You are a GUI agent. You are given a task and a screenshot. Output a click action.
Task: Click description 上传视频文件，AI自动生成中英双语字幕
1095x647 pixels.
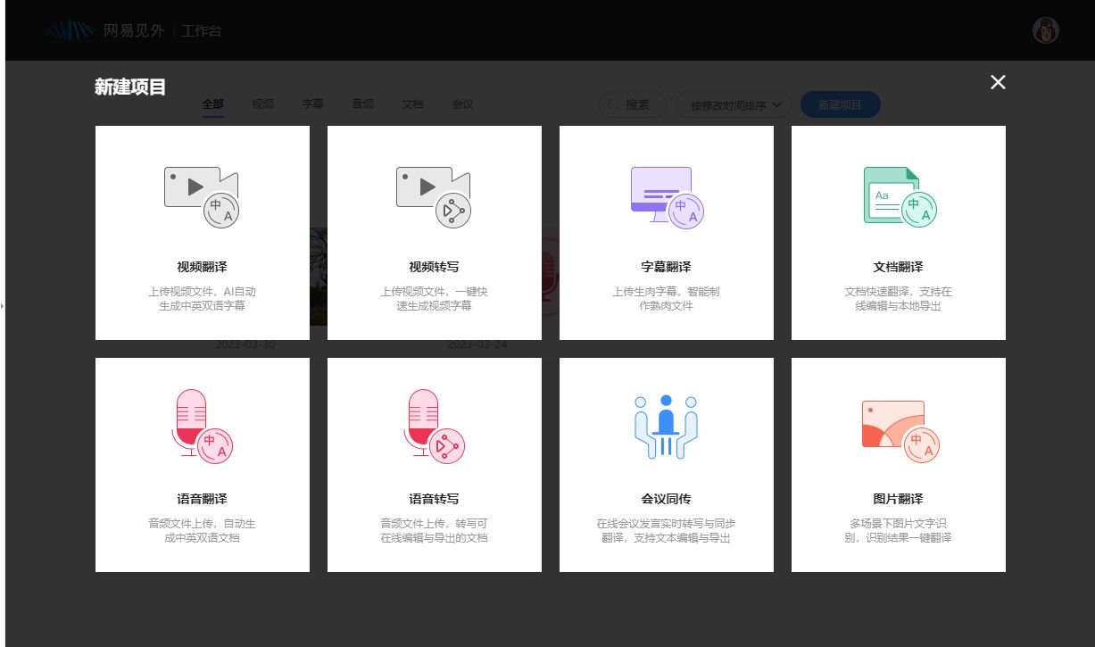(203, 299)
